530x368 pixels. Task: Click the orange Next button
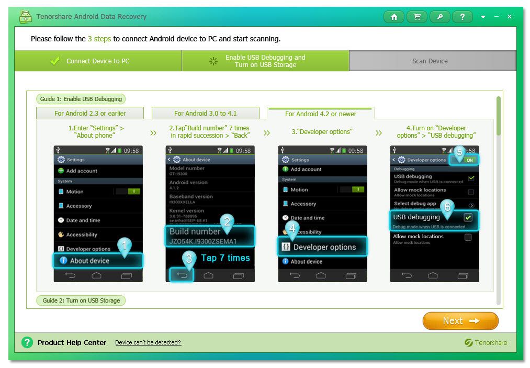[460, 321]
